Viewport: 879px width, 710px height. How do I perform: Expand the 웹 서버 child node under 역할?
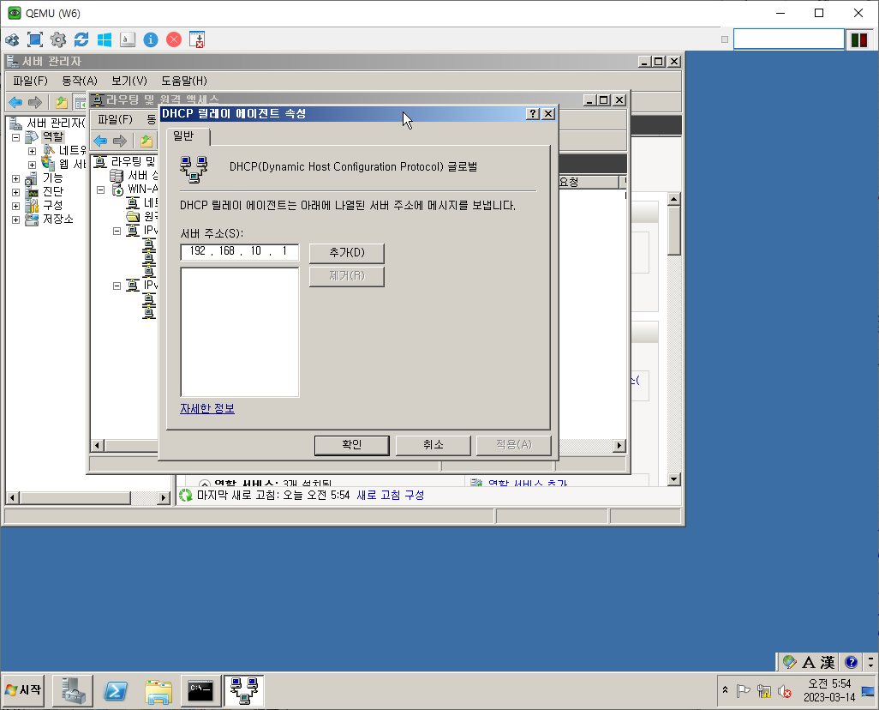[x=32, y=165]
